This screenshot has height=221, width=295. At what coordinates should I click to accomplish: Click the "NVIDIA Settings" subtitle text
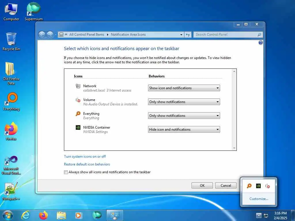pyautogui.click(x=95, y=132)
